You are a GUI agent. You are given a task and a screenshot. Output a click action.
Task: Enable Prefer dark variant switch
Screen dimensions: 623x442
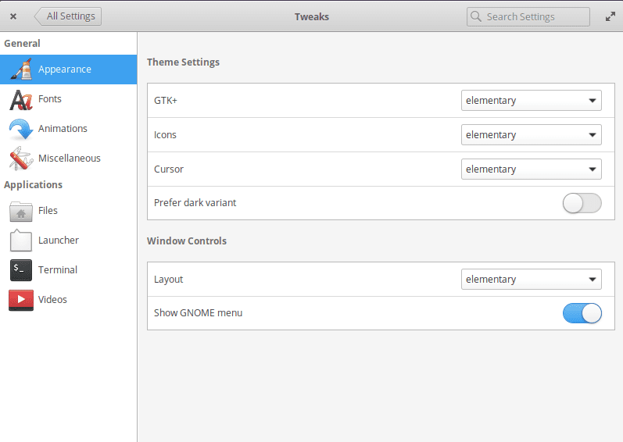582,203
